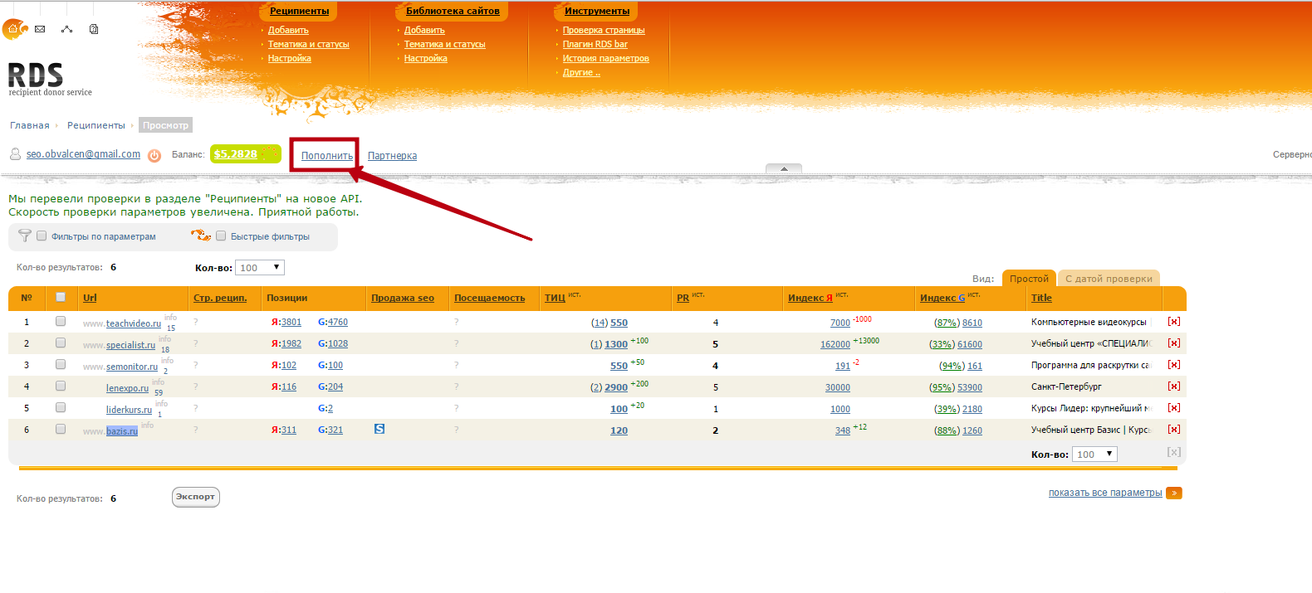The image size is (1312, 593).
Task: Click the blue S icon in bazis.ru row
Action: pos(379,429)
